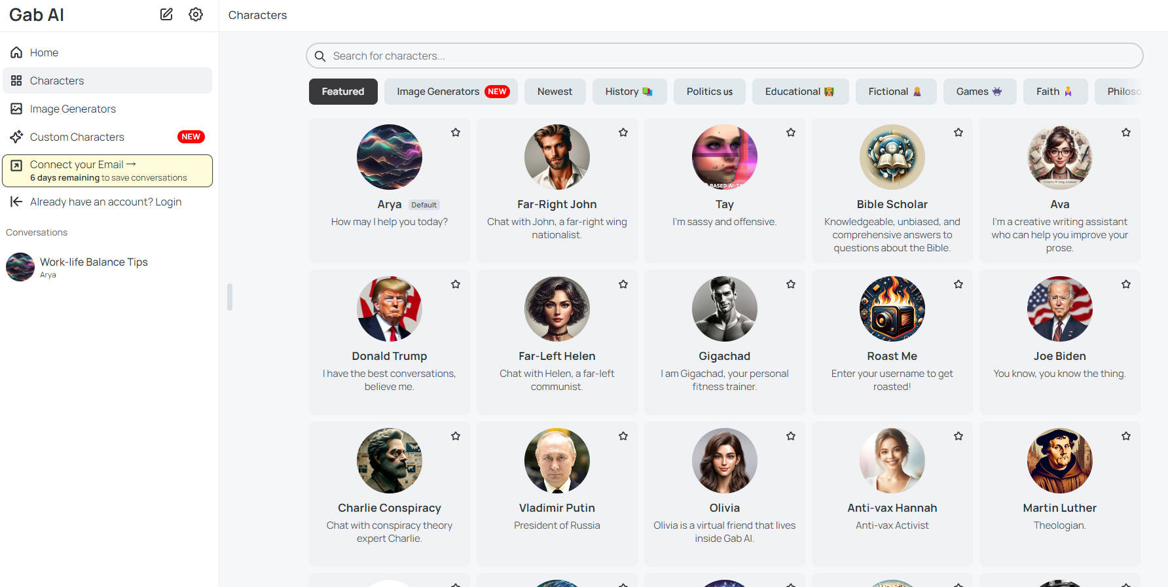
Task: Star the Far-Left Helen card
Action: 623,284
